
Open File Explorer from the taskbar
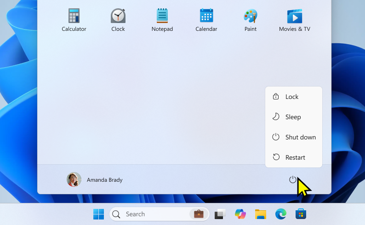click(x=261, y=214)
